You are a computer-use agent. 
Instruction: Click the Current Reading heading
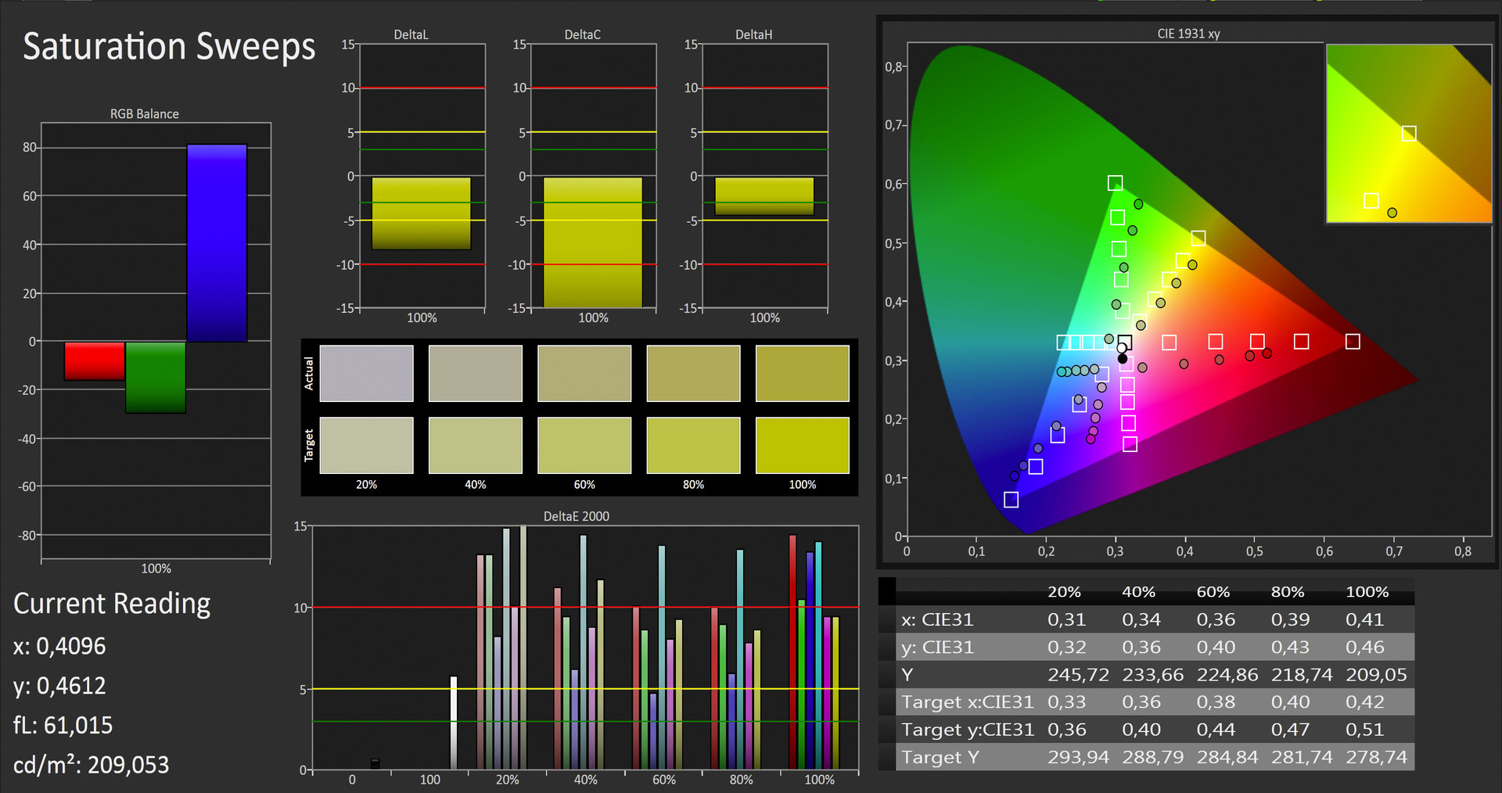pos(112,604)
